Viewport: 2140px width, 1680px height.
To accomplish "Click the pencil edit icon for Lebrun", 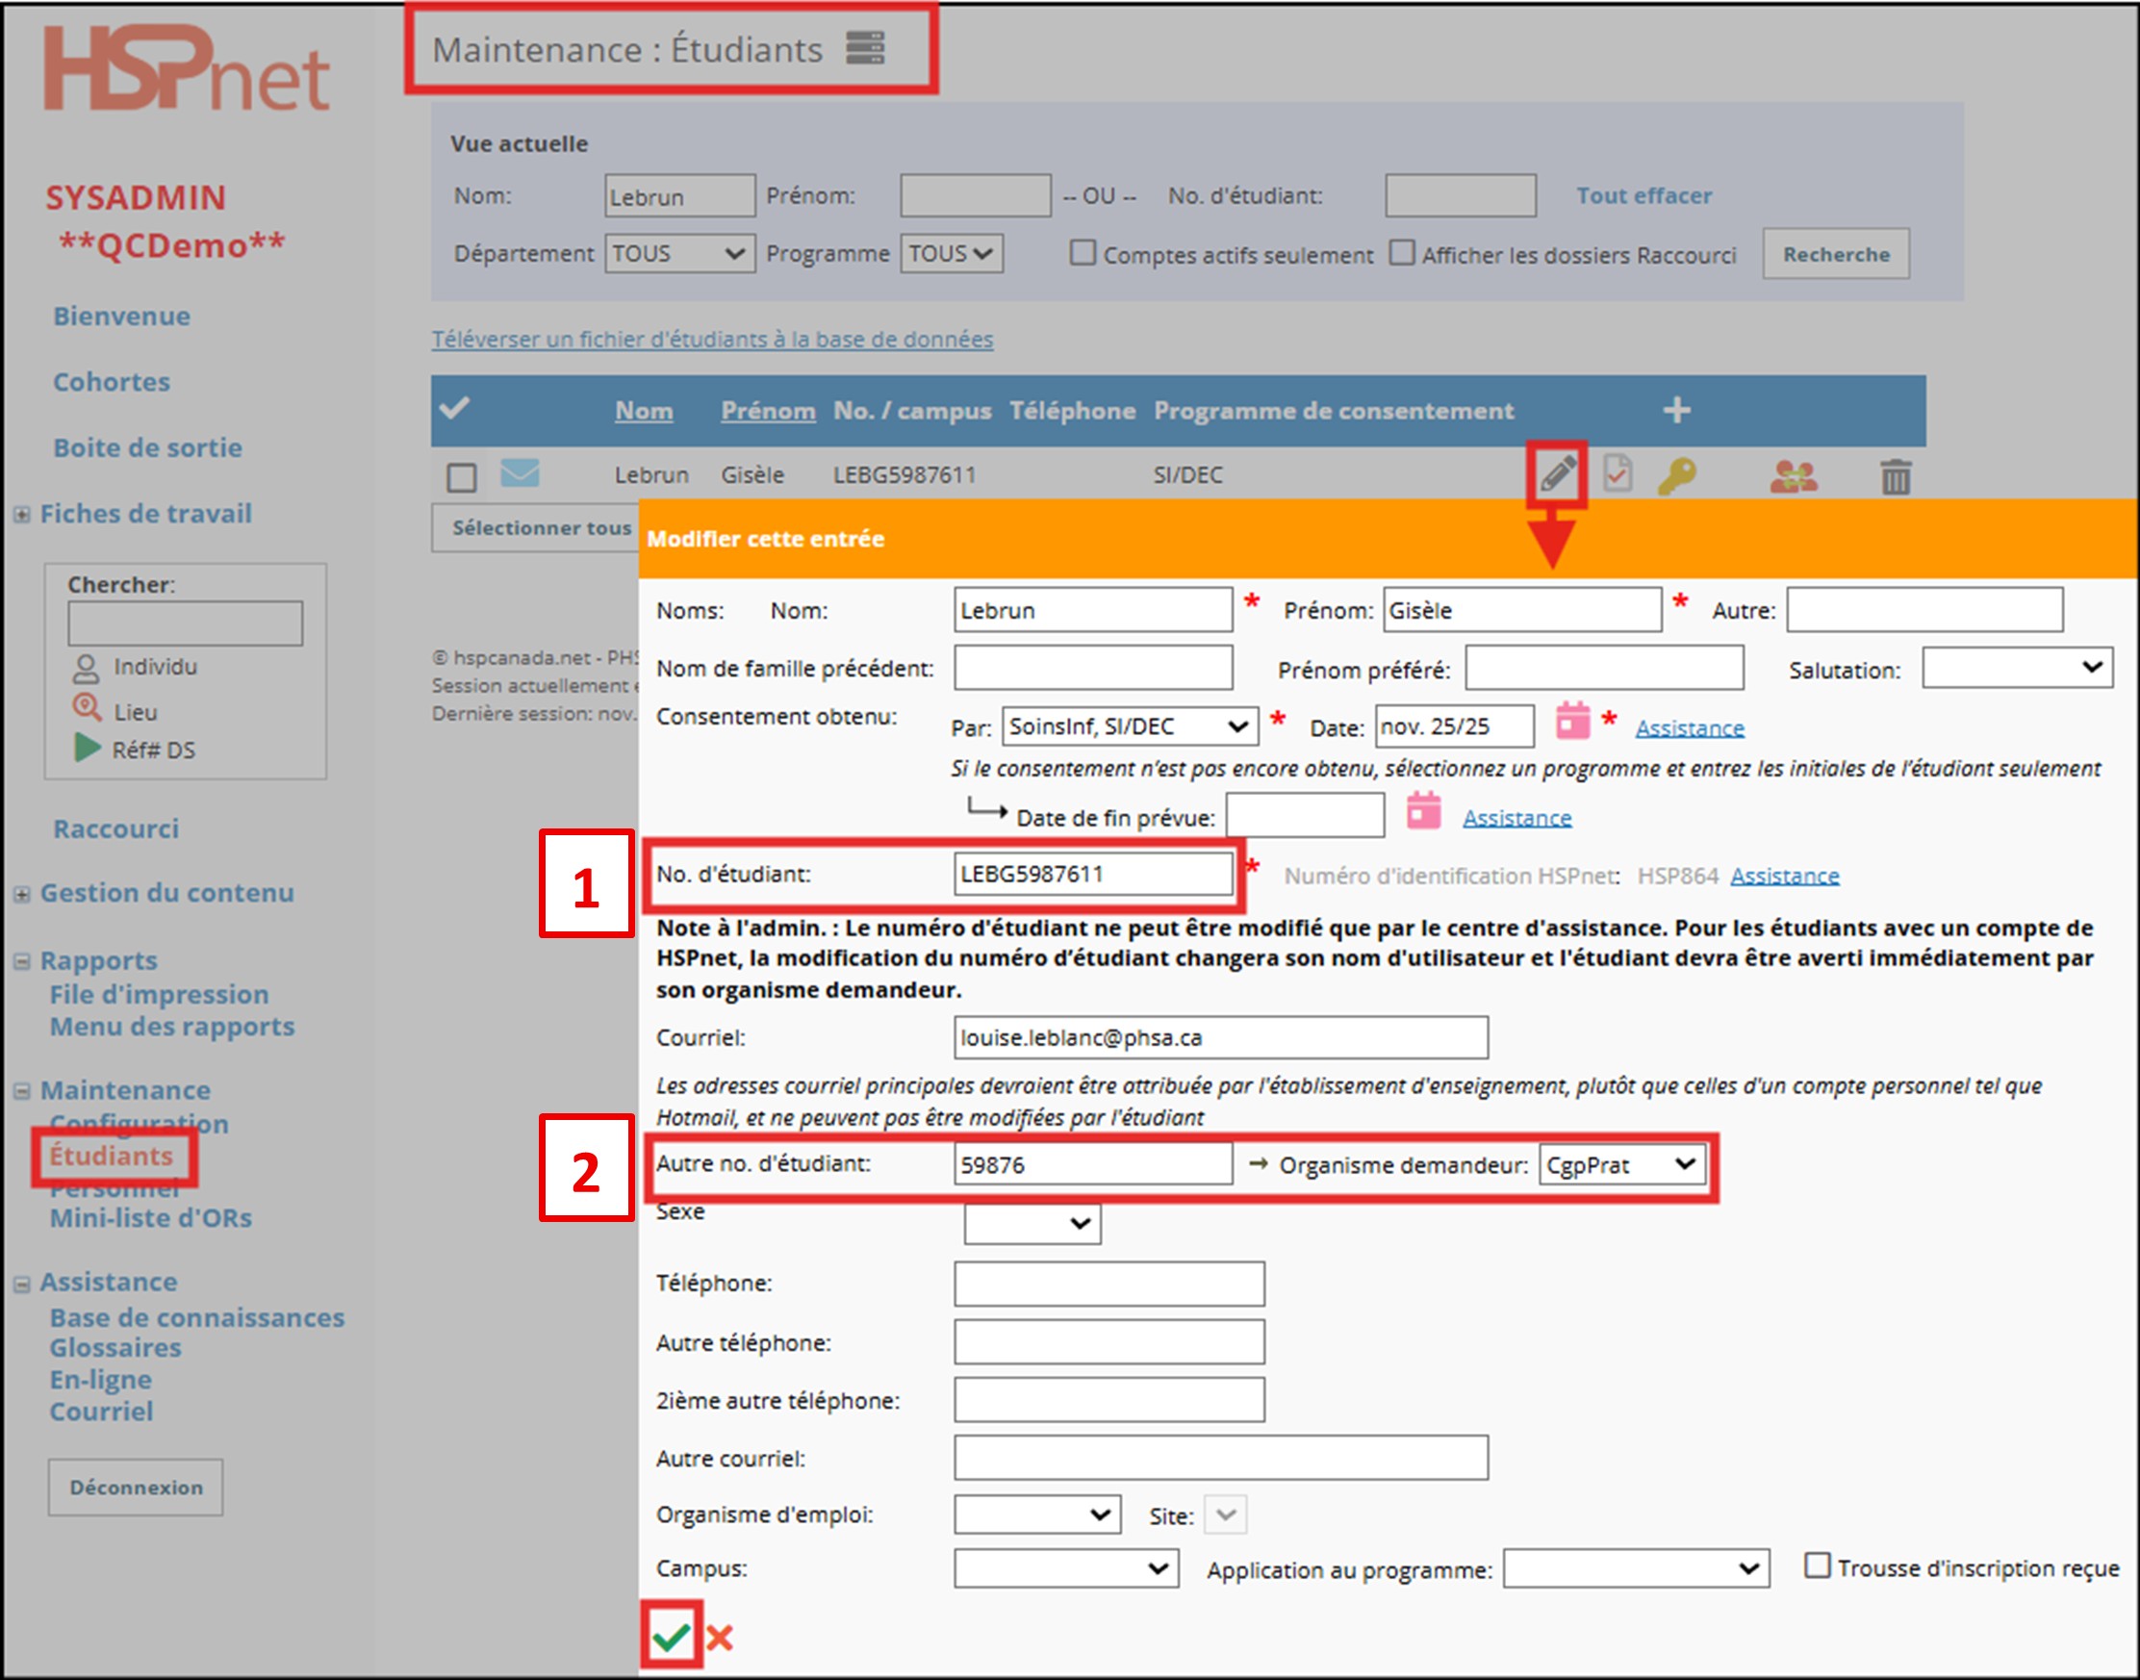I will [1557, 474].
